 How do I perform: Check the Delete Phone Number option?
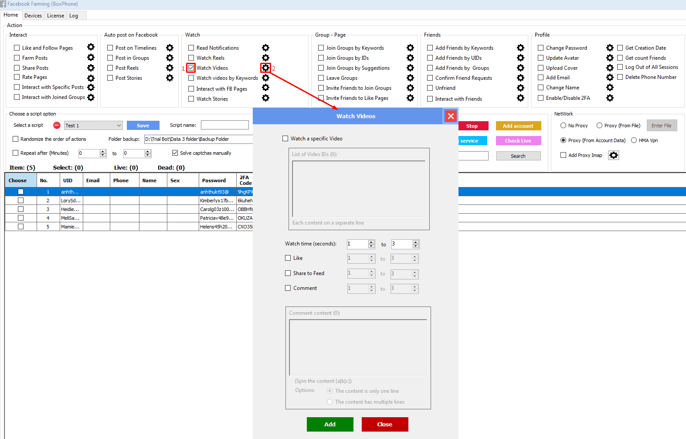click(x=620, y=77)
